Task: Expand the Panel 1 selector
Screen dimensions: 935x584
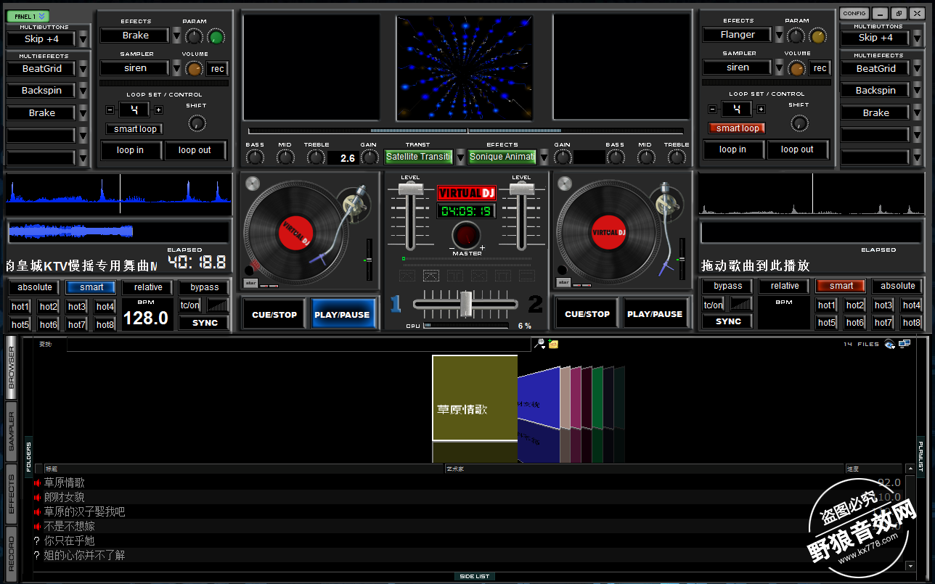Action: pos(29,16)
